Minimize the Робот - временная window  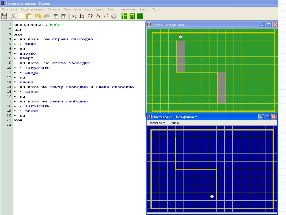point(262,25)
